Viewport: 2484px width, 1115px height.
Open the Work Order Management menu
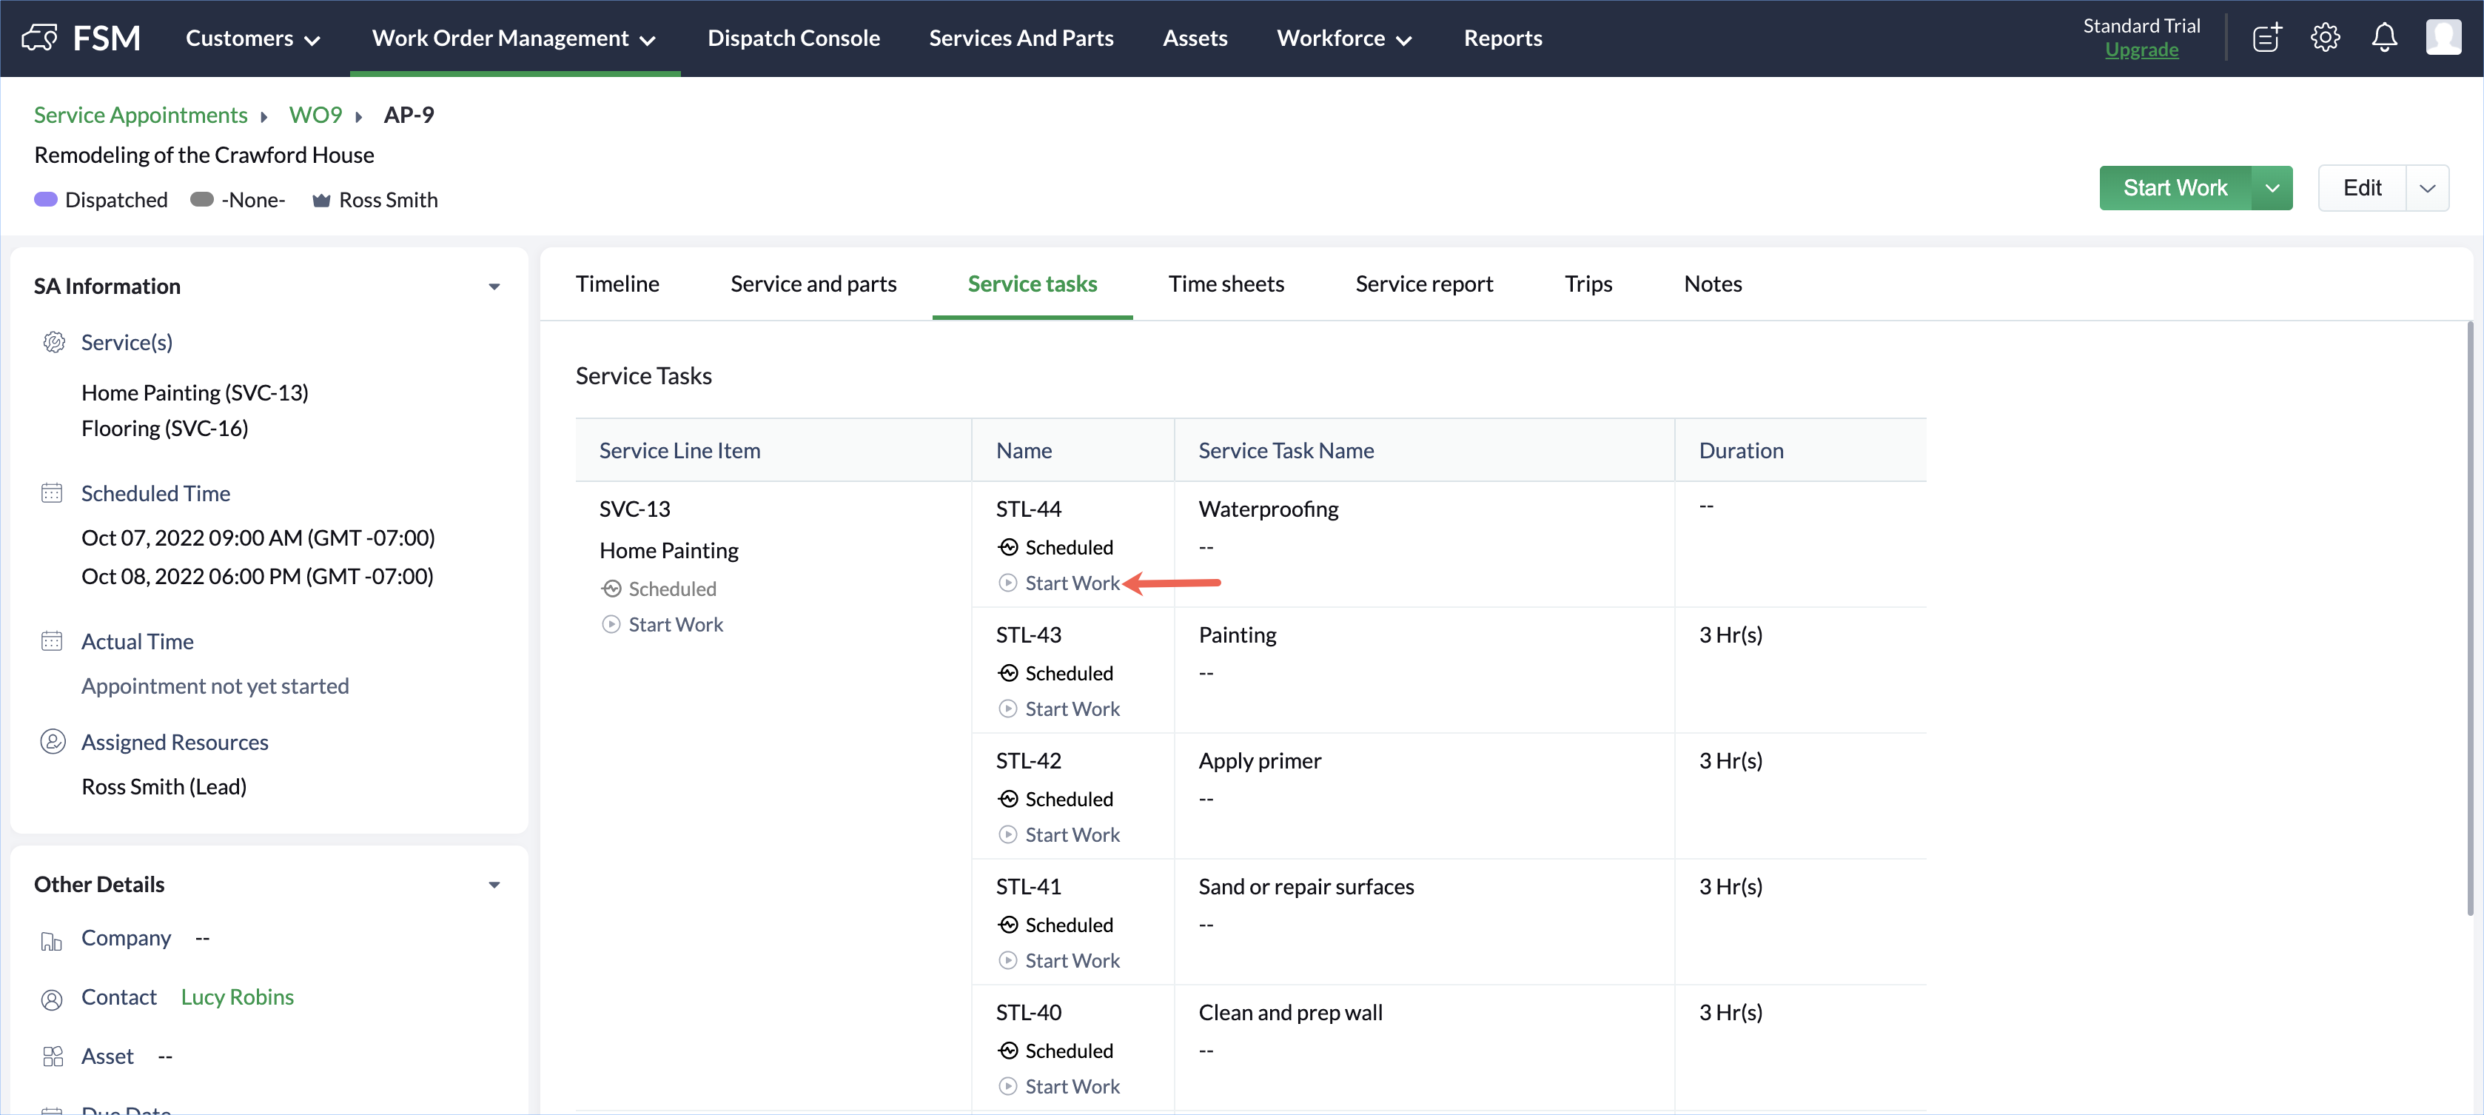coord(514,38)
